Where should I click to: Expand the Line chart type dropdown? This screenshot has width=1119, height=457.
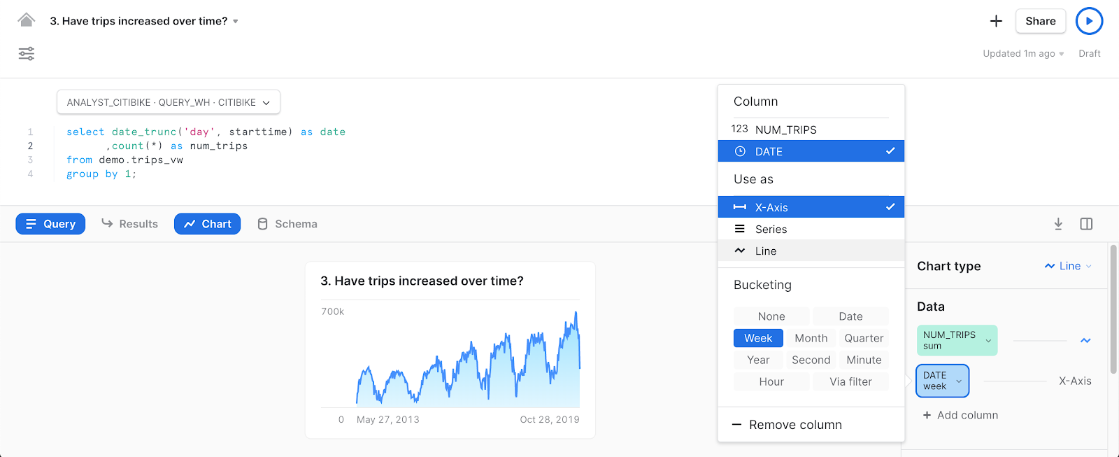pos(1068,266)
